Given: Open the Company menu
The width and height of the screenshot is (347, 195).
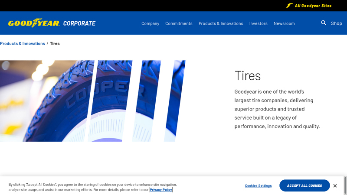Looking at the screenshot, I should (150, 23).
